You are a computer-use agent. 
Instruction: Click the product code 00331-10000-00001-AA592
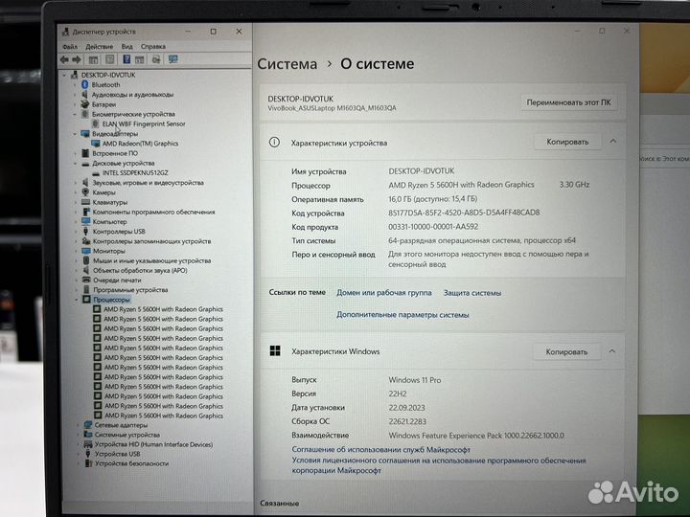[433, 227]
